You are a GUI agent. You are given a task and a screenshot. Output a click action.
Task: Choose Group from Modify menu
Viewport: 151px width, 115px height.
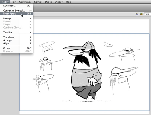pos(17,48)
